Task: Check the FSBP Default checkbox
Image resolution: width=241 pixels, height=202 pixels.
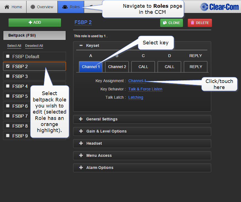Action: pos(8,56)
